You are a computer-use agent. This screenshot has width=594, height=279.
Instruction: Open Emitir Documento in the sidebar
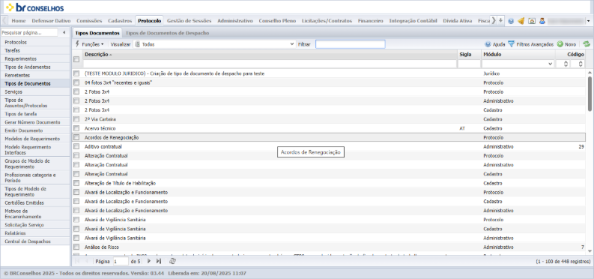[35, 130]
